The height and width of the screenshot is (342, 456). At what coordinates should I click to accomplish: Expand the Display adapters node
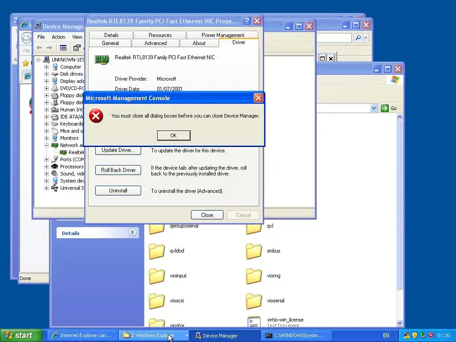(x=46, y=81)
